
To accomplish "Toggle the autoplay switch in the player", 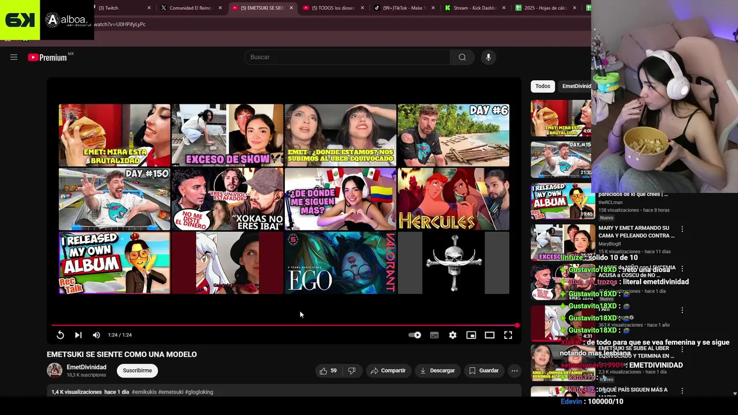I will click(415, 335).
